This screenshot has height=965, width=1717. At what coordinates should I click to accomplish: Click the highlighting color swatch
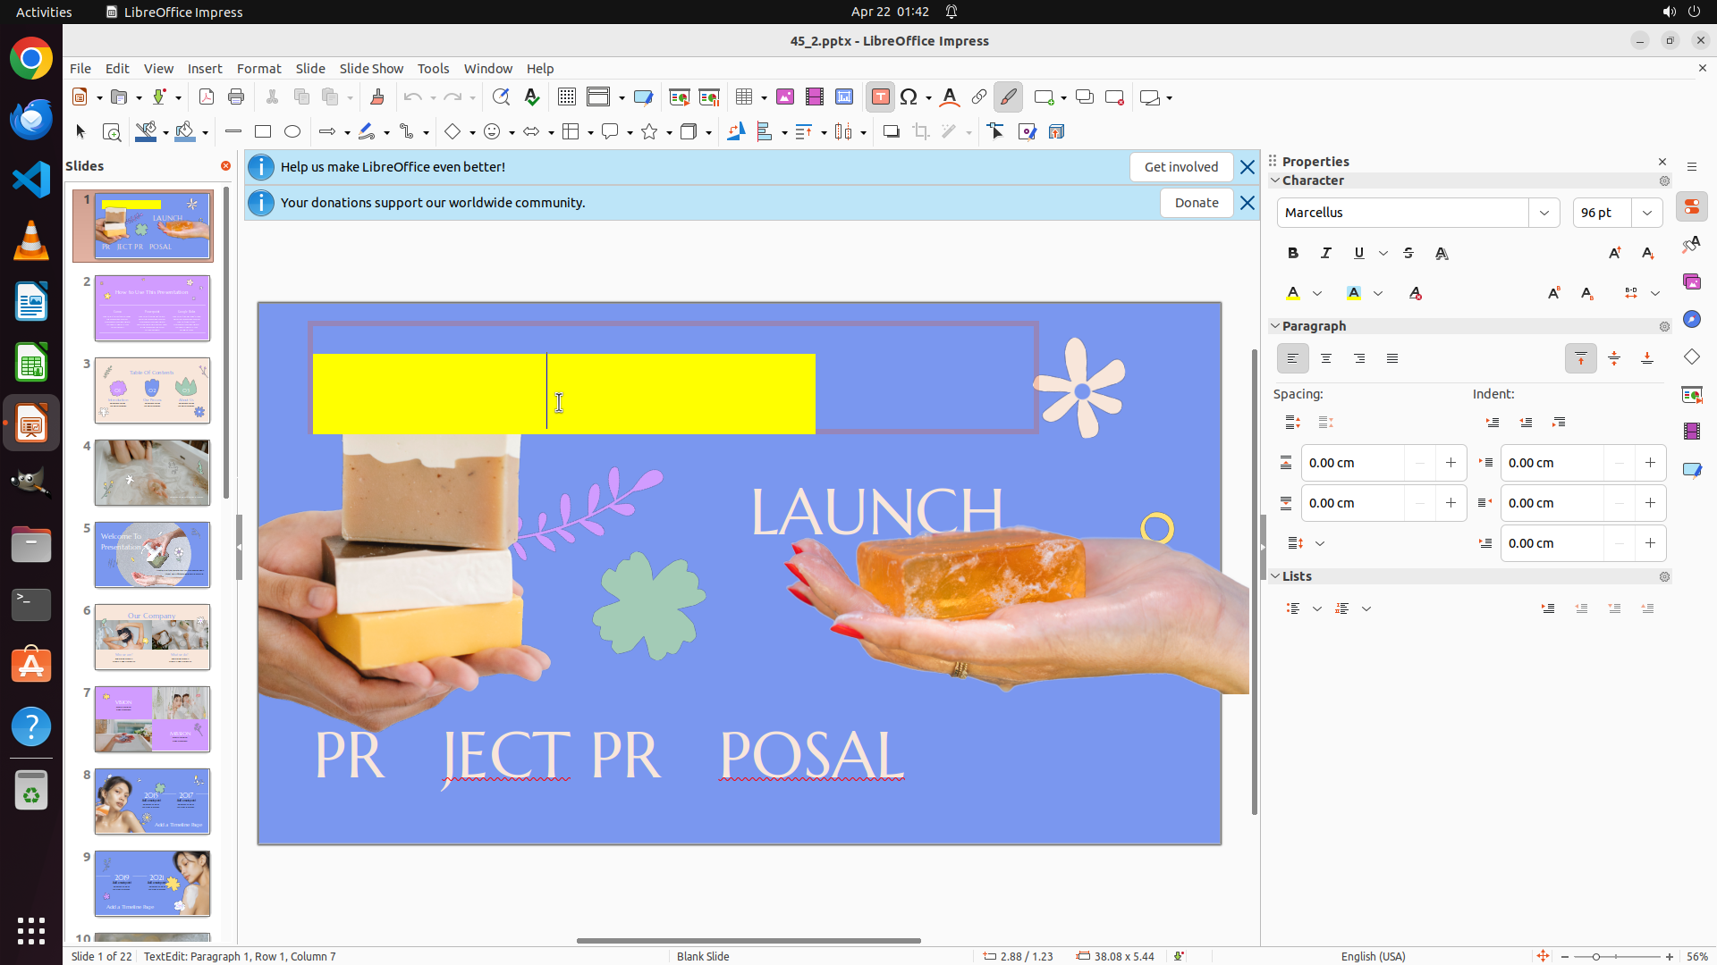[1354, 293]
